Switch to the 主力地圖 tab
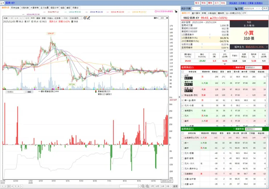The image size is (269, 189). point(45,8)
